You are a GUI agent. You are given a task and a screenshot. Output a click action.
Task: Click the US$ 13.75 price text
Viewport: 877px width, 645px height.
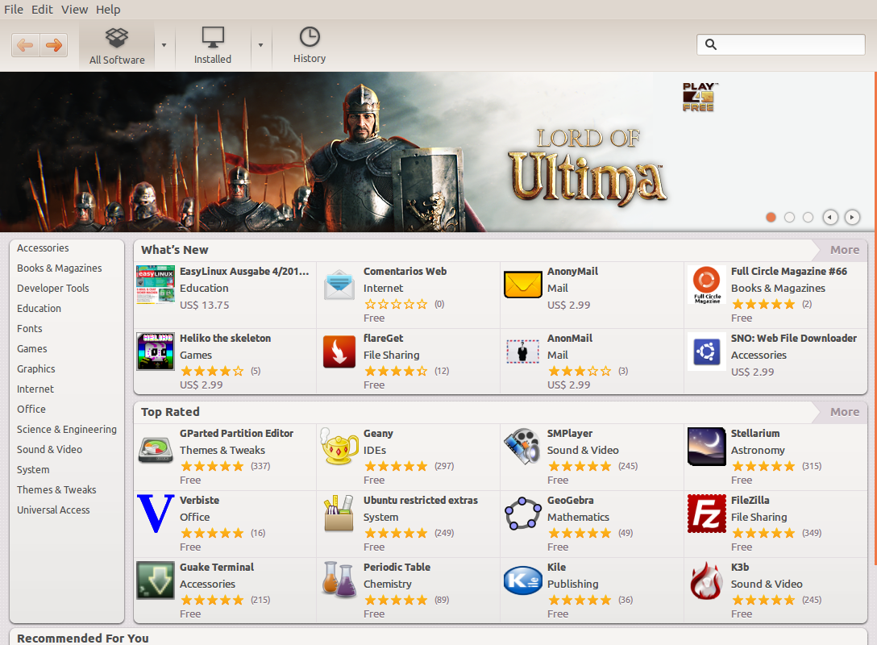[205, 305]
